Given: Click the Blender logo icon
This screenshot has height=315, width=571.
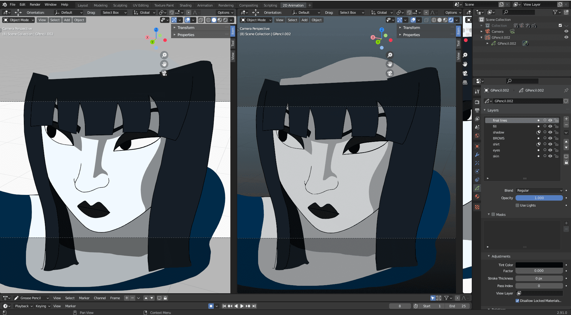Looking at the screenshot, I should click(x=4, y=4).
